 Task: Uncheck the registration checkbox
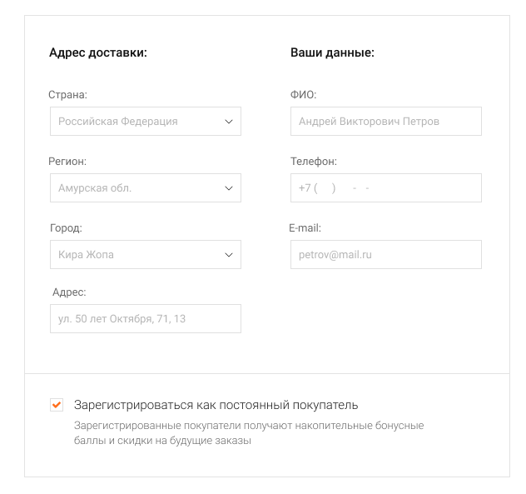pos(57,405)
